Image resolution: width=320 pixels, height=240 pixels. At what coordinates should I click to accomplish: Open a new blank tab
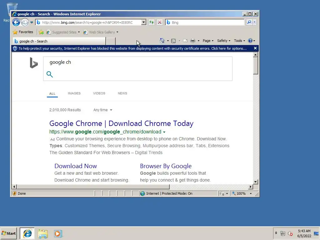point(111,41)
